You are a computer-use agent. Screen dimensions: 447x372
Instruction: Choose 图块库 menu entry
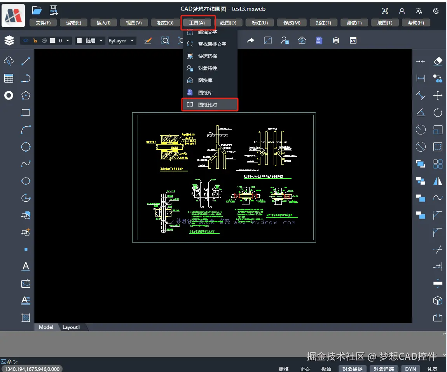point(210,80)
